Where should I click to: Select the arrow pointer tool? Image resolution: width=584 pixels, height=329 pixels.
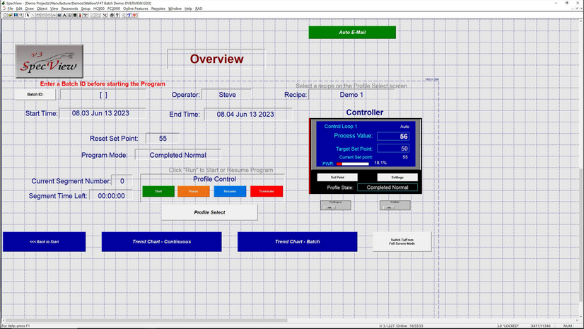tap(28, 15)
